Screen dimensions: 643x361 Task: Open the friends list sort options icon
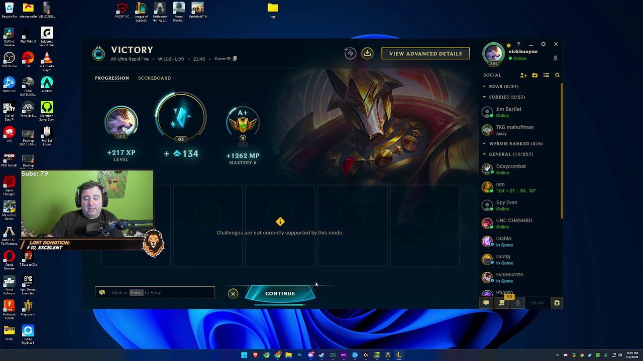546,75
